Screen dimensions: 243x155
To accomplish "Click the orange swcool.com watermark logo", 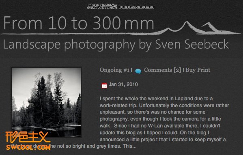I will (28, 141).
